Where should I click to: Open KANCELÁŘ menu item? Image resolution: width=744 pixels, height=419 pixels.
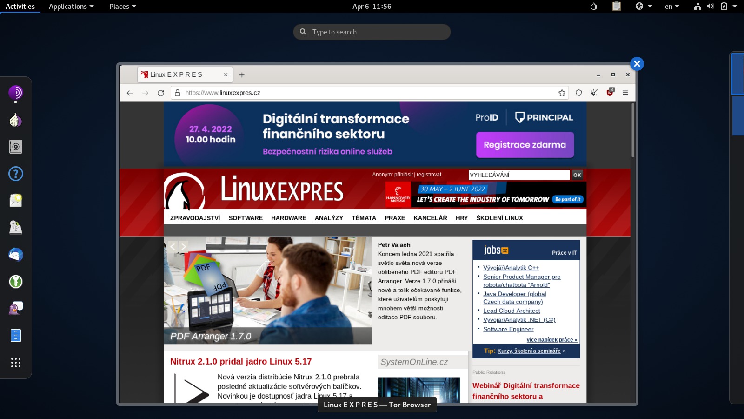[430, 218]
